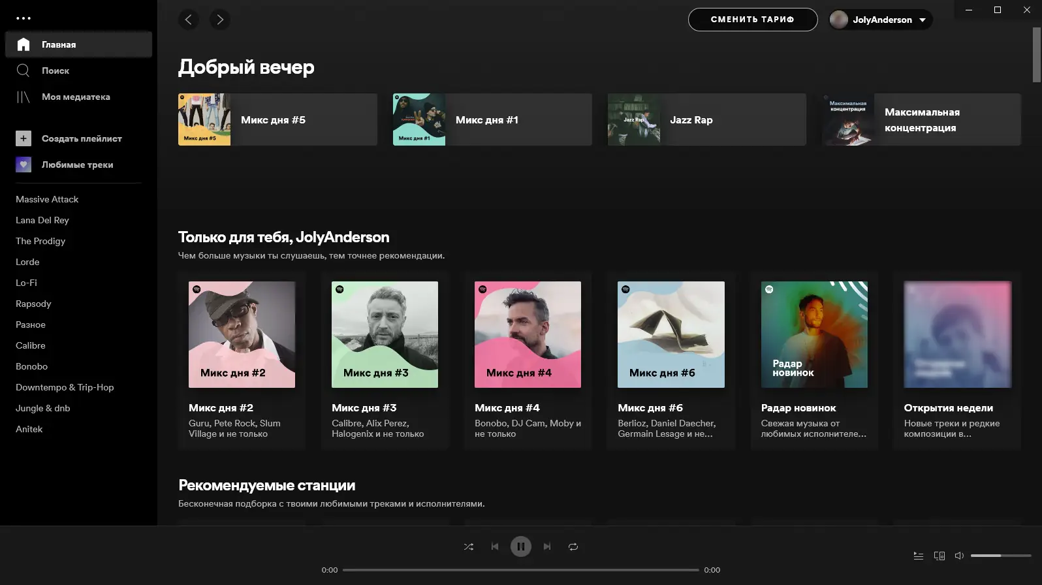1042x585 pixels.
Task: Adjust the volume slider
Action: click(1001, 556)
